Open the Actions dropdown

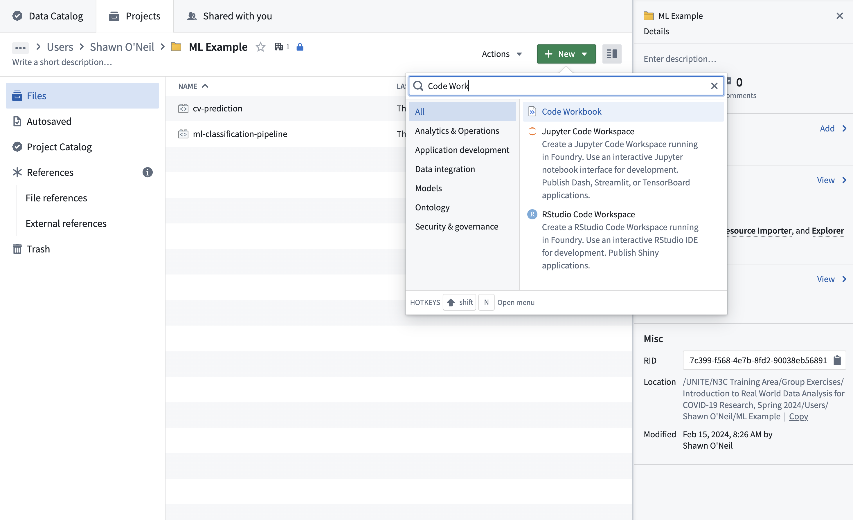click(x=501, y=54)
